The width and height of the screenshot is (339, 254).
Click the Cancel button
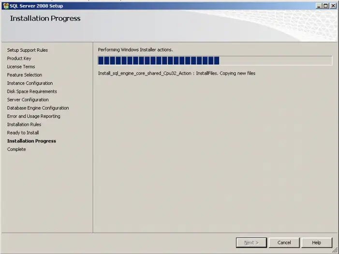[x=284, y=242]
